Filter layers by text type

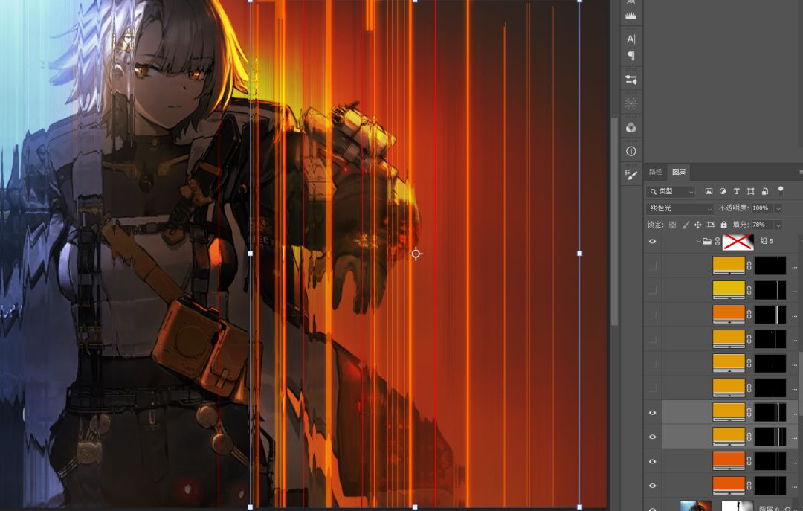(x=736, y=192)
